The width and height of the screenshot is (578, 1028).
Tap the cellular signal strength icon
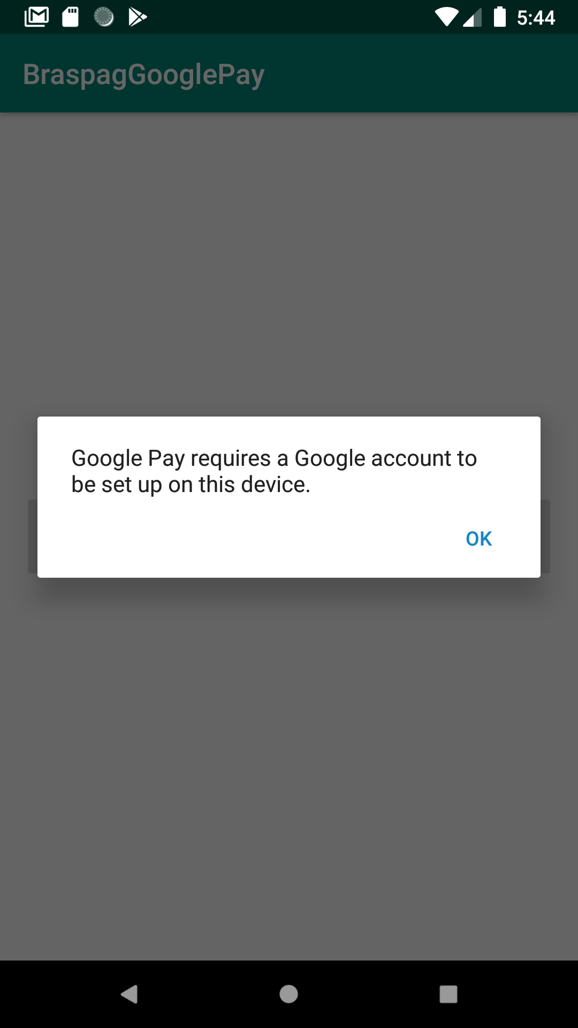click(472, 17)
